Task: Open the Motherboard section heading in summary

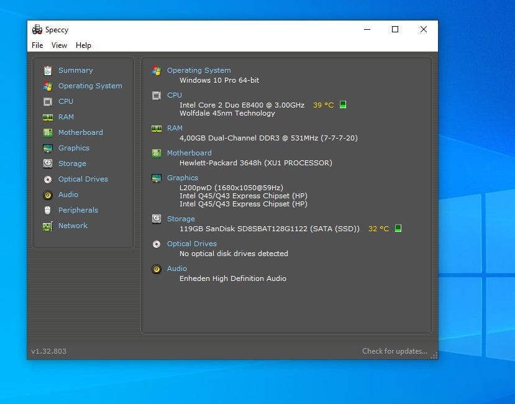Action: (x=189, y=153)
